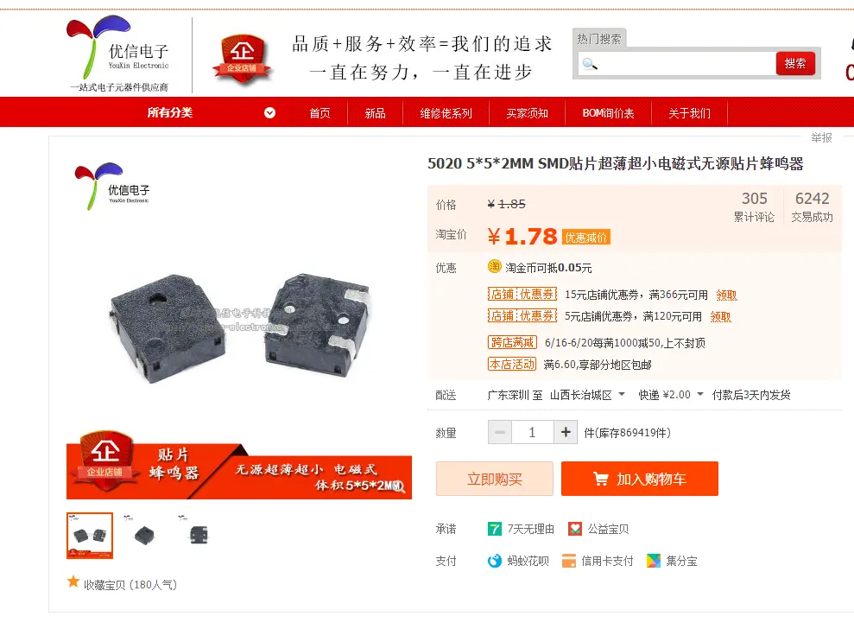Claim the 15元 store coupon via 领取
The image size is (854, 629).
[x=726, y=295]
